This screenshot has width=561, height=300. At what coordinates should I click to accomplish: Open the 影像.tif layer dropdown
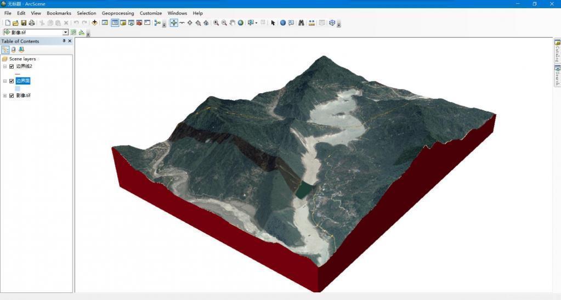pos(65,32)
